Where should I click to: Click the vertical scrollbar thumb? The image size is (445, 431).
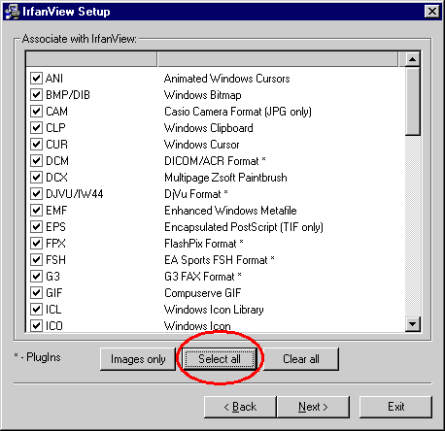[413, 101]
